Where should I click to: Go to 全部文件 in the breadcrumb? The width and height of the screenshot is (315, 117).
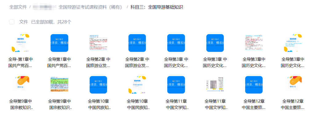tap(18, 7)
